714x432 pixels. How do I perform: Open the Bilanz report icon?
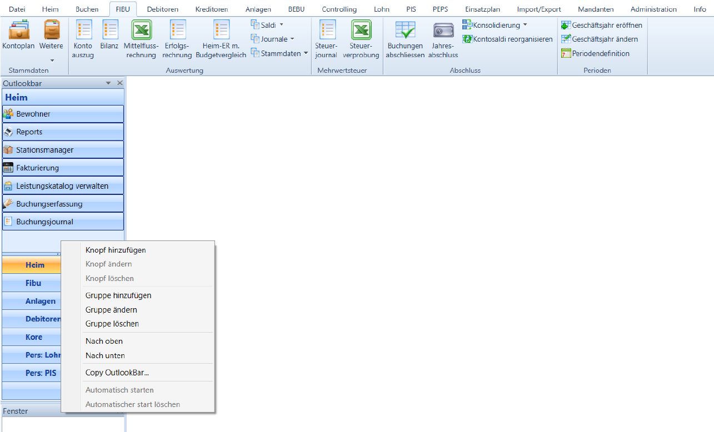110,31
